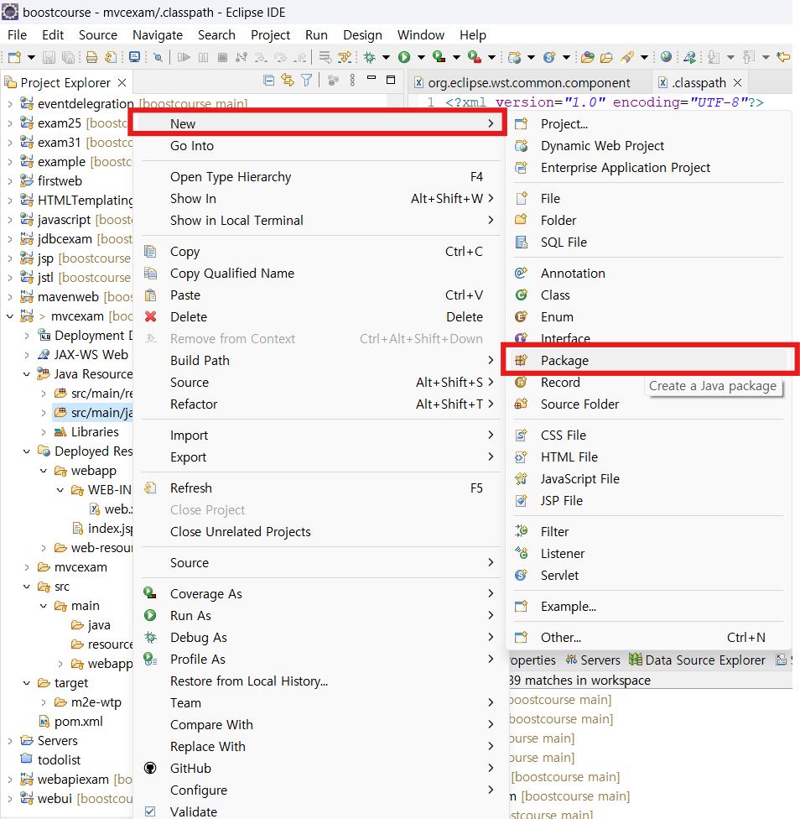Select pom.xml in Project Explorer
Viewport: 800px width, 819px height.
[78, 722]
